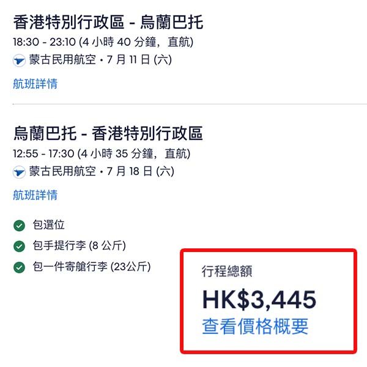Select the 烏蘭巴托 - 香港特別行政區 route heading

point(108,133)
